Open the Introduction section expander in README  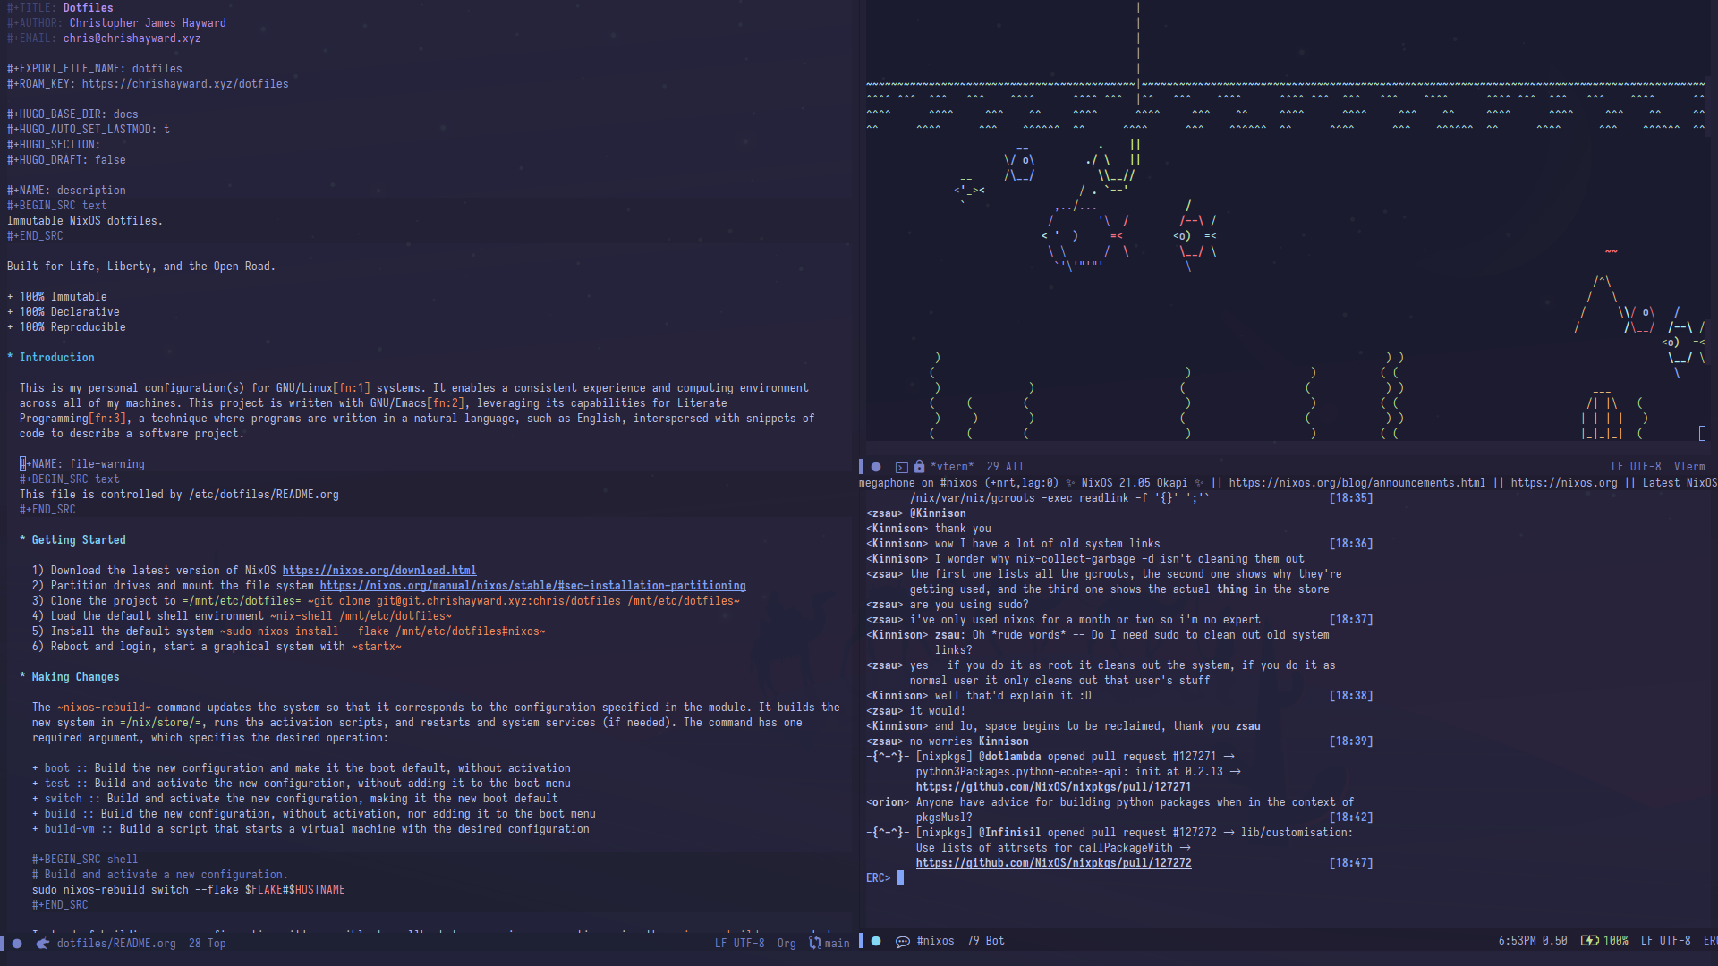point(10,356)
